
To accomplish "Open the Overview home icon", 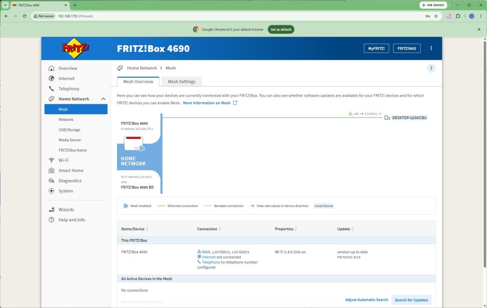I will click(x=51, y=68).
